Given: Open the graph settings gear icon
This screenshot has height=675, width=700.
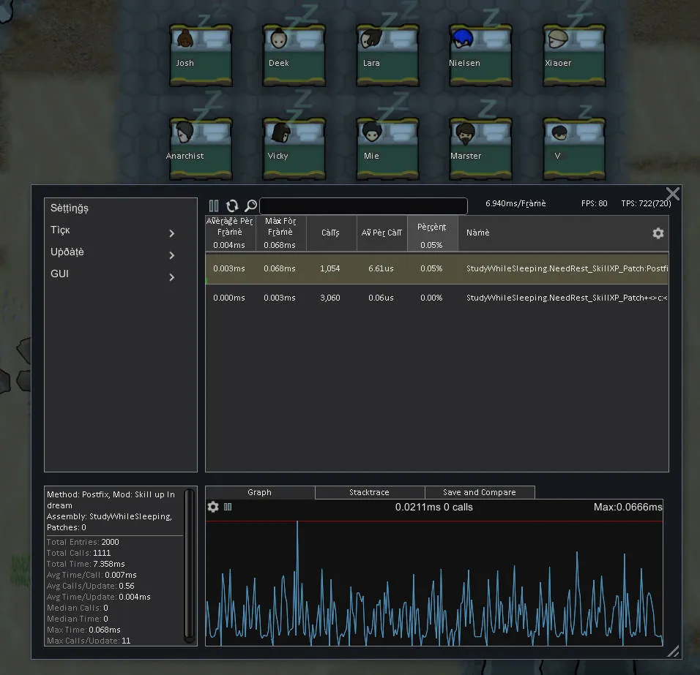Looking at the screenshot, I should click(213, 507).
